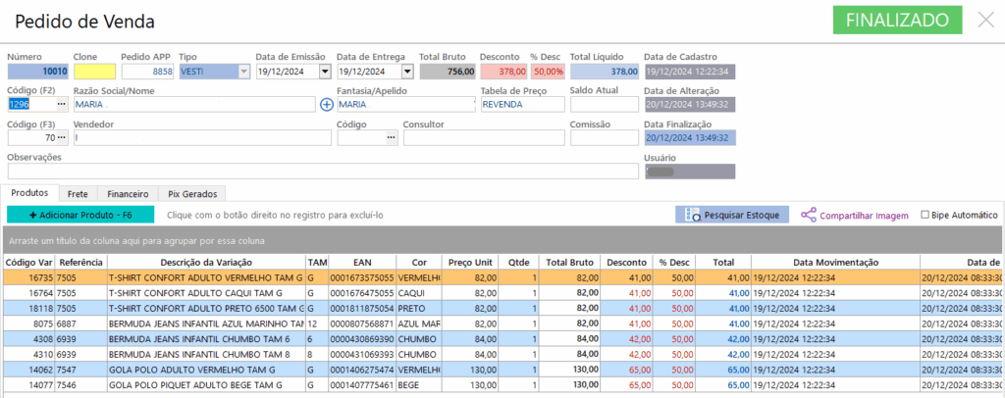Switch to the Frete tab

coord(79,194)
